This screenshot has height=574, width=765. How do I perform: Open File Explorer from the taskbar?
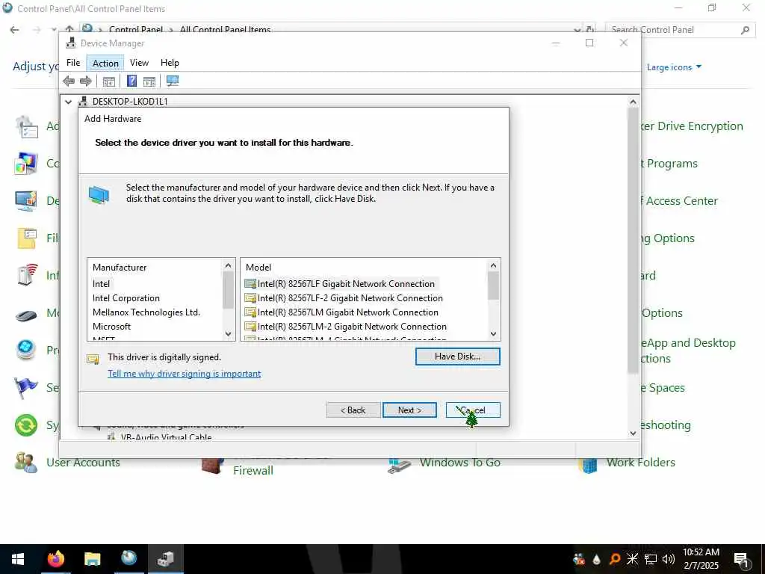(92, 559)
